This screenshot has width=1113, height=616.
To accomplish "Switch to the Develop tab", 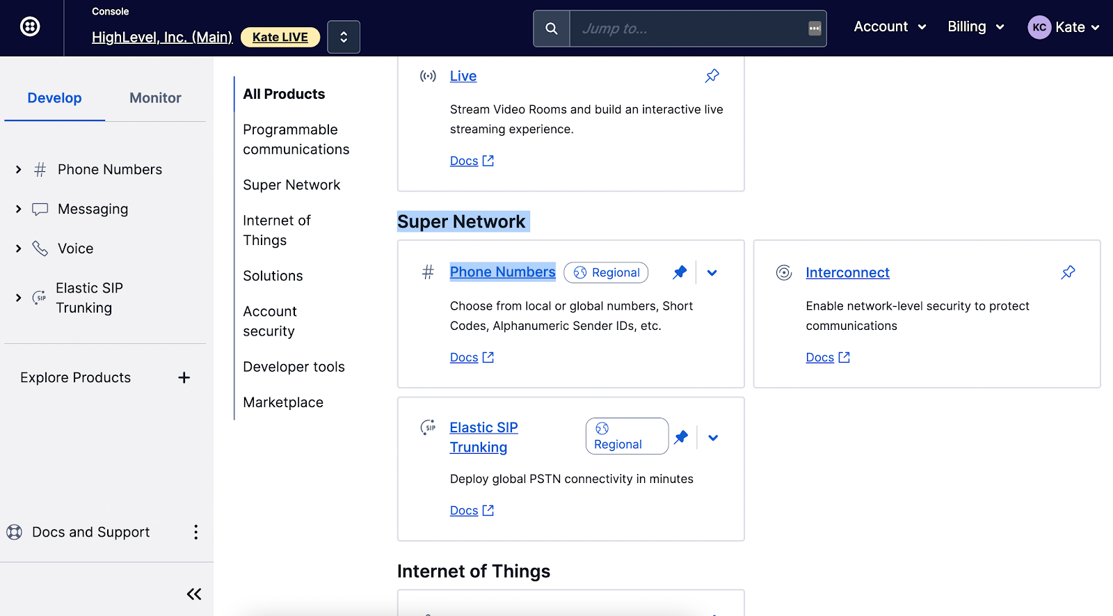I will (54, 98).
